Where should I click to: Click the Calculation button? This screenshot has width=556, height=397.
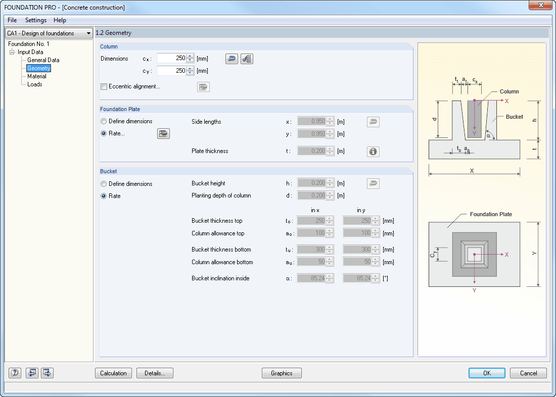tap(113, 373)
